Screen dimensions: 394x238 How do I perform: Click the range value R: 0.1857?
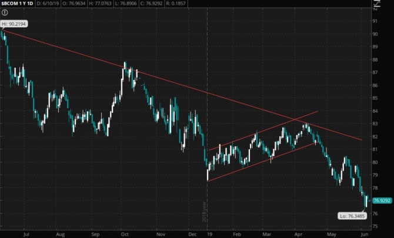click(177, 4)
